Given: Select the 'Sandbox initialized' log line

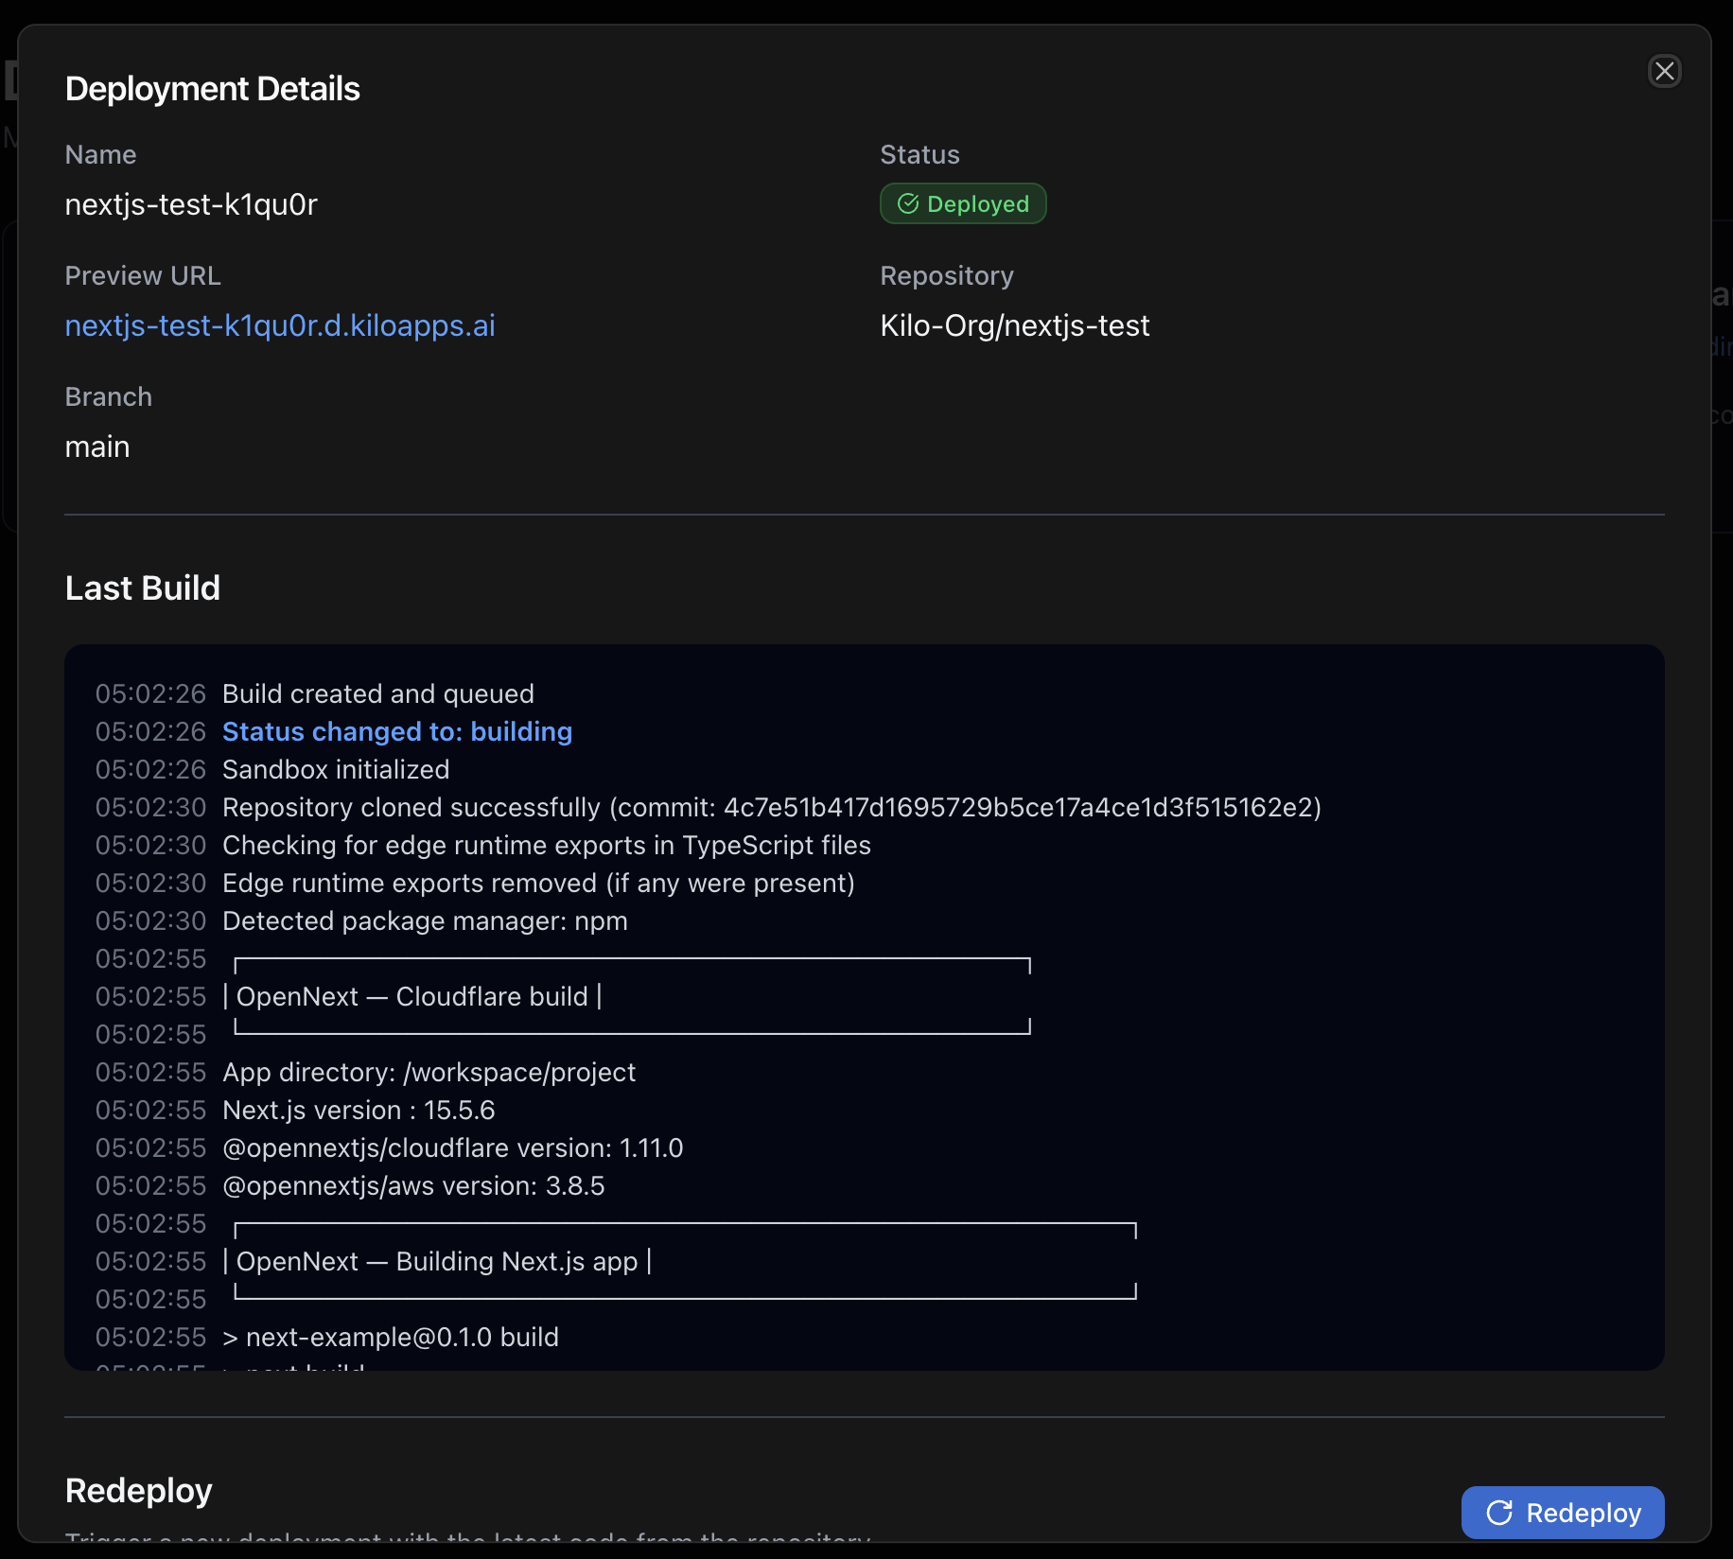Looking at the screenshot, I should pos(336,769).
